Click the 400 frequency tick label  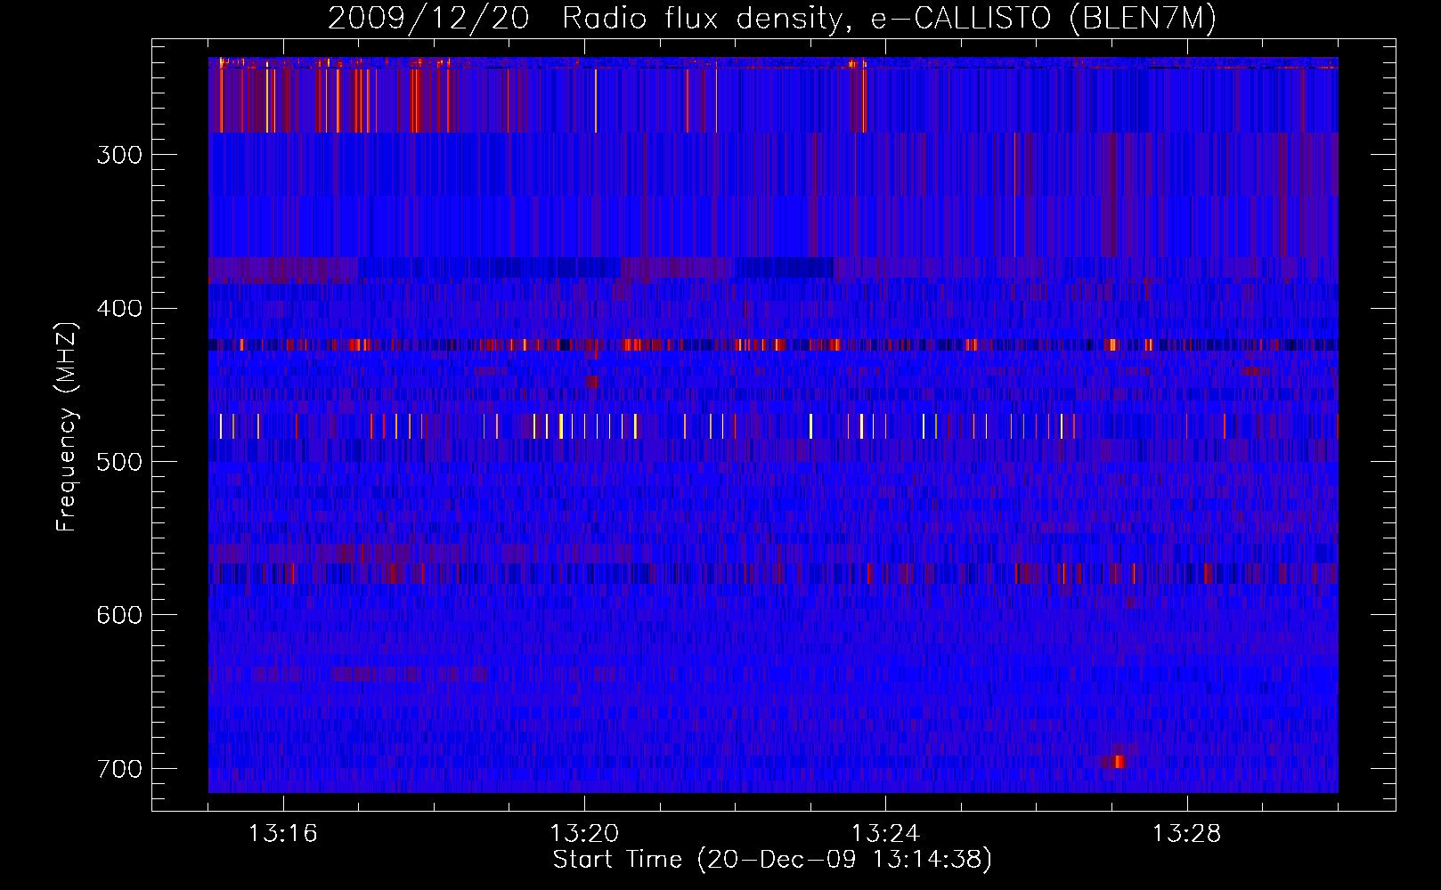pyautogui.click(x=119, y=308)
